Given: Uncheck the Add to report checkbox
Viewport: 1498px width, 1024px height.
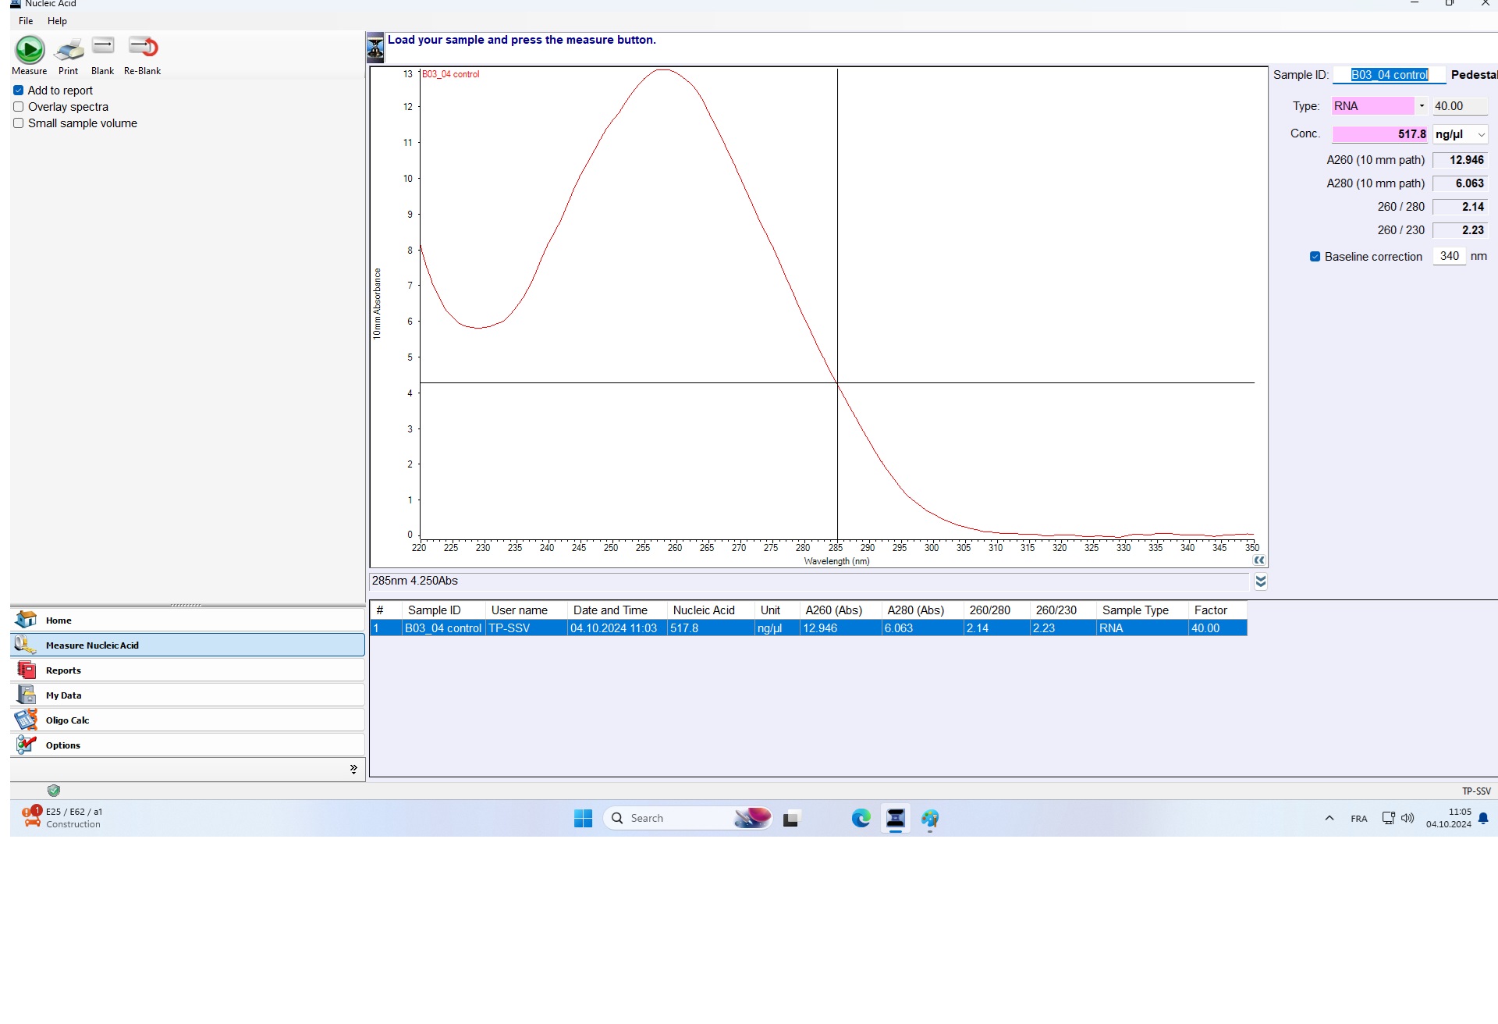Looking at the screenshot, I should (x=19, y=91).
